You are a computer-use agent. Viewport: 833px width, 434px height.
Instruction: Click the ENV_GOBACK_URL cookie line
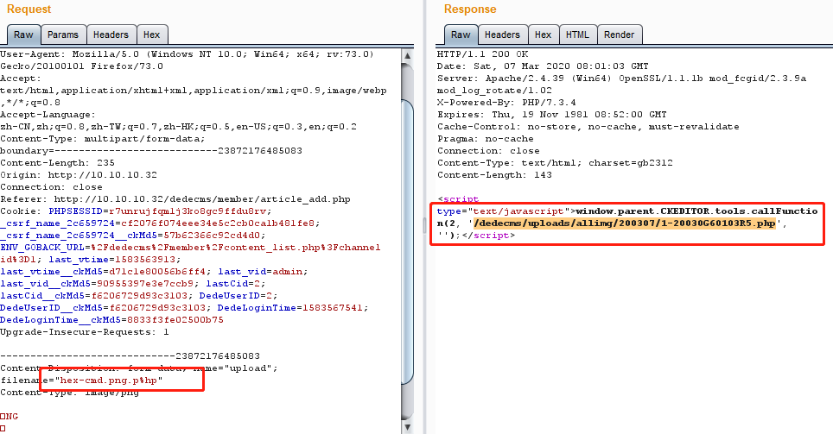[x=190, y=248]
